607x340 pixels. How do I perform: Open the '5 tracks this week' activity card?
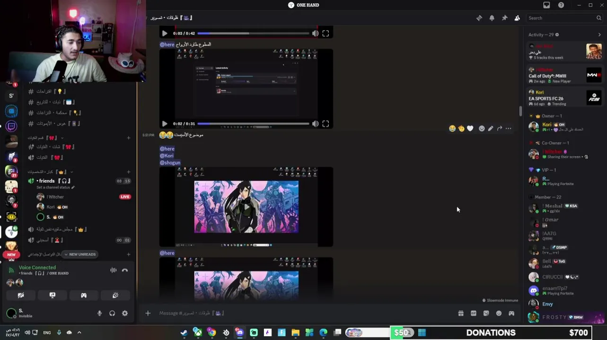tap(565, 51)
